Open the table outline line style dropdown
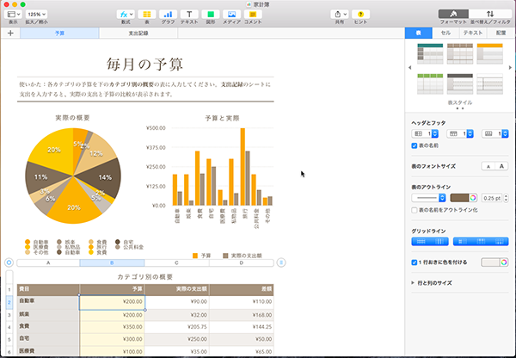Image resolution: width=516 pixels, height=358 pixels. point(428,198)
